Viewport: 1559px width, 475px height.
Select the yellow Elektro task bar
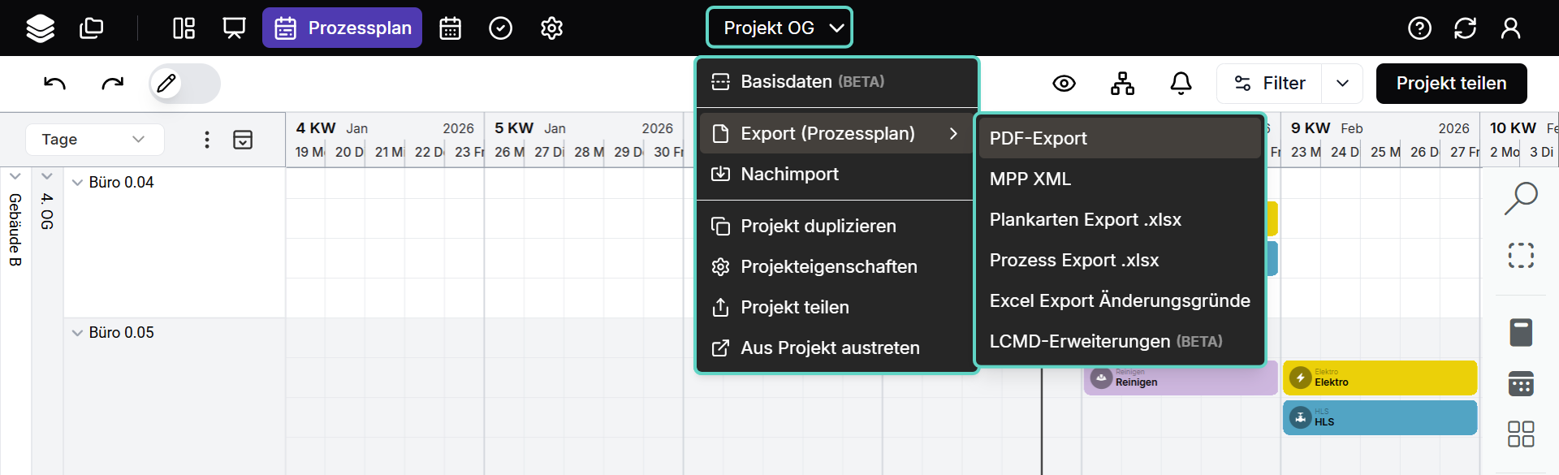[1379, 378]
